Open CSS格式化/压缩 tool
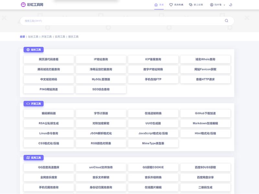Viewport: 259px width, 194px height. click(49, 143)
